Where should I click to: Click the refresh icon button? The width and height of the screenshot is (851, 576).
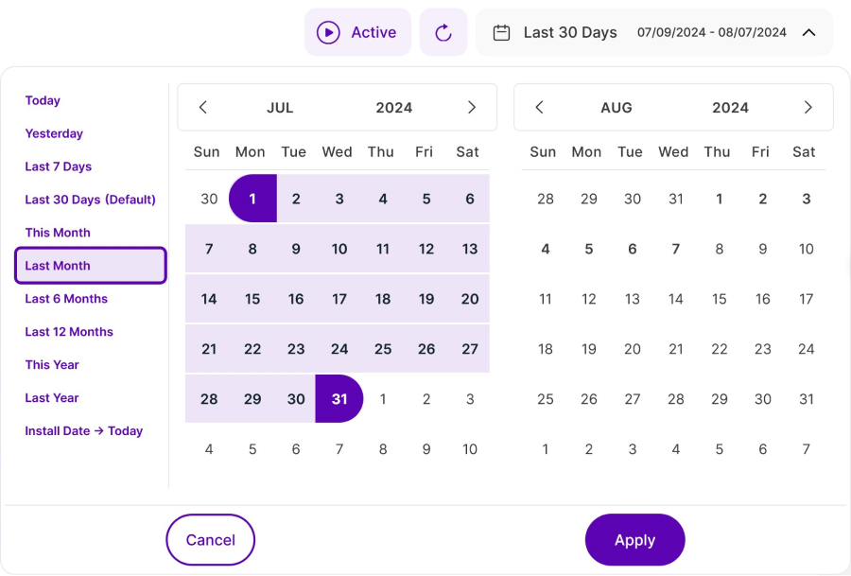click(443, 32)
